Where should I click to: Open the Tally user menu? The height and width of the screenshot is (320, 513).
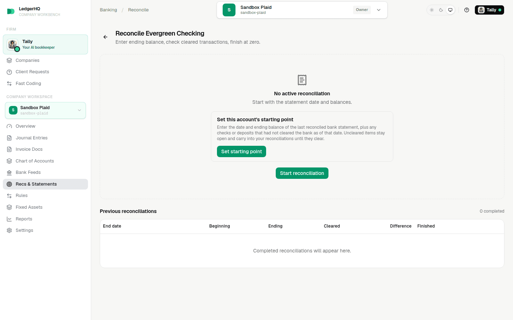pos(489,10)
